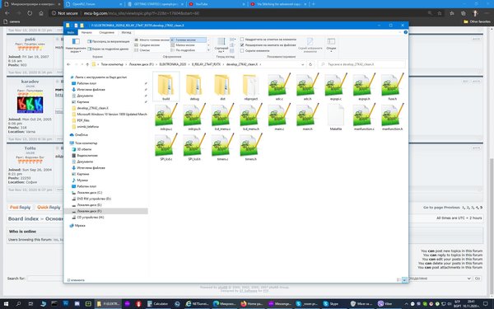Viewport: 494px width, 309px height.
Task: Go up one folder level arrow
Action: (87, 64)
